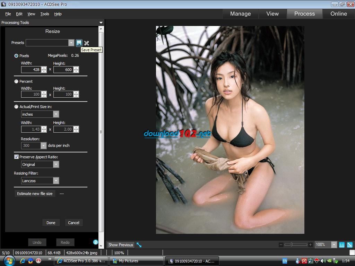This screenshot has width=355, height=266.
Task: Expand the quick launch chevron
Action: pyautogui.click(x=50, y=259)
